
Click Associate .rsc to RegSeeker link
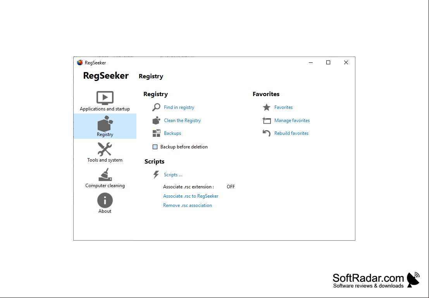(x=191, y=196)
